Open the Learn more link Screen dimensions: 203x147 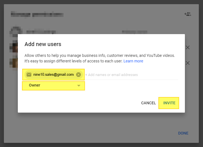(133, 61)
